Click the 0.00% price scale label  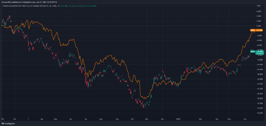pos(258,26)
